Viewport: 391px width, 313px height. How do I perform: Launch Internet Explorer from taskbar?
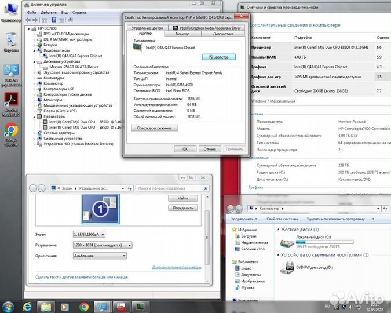(x=27, y=307)
